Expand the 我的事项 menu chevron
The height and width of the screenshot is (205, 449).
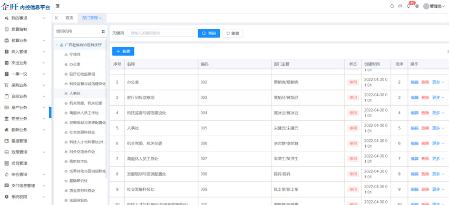click(44, 18)
